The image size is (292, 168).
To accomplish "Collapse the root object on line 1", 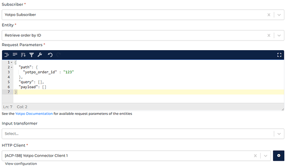I will coord(11,62).
